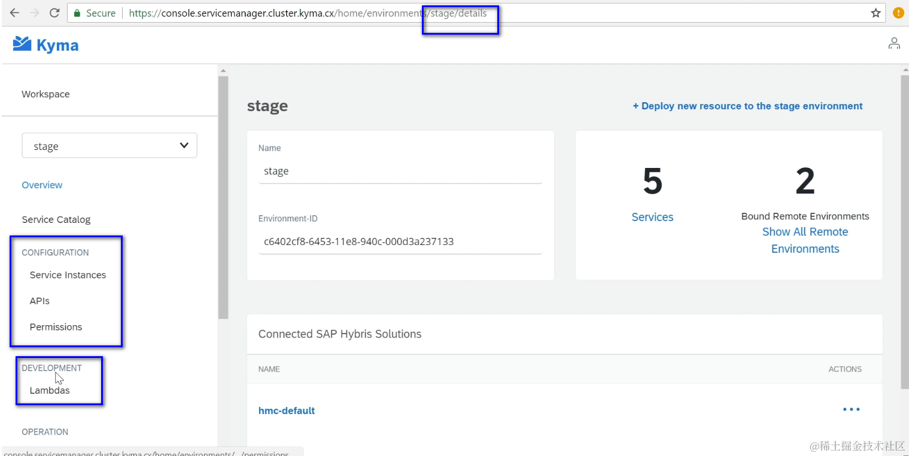This screenshot has height=456, width=909.
Task: Click the Name field containing stage
Action: 400,171
